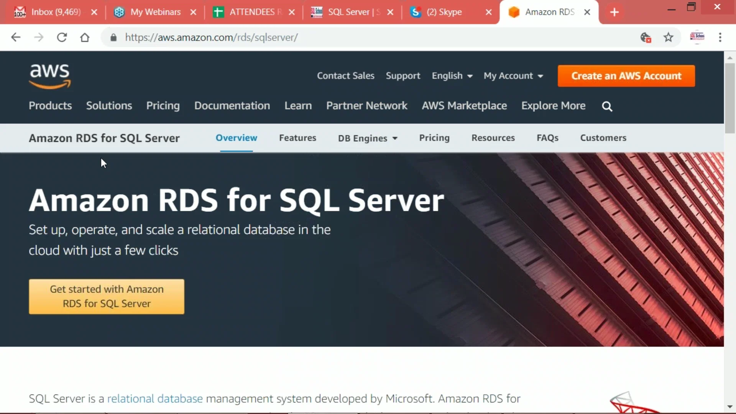Switch to the (2) Skype tab
The height and width of the screenshot is (414, 736).
click(445, 12)
